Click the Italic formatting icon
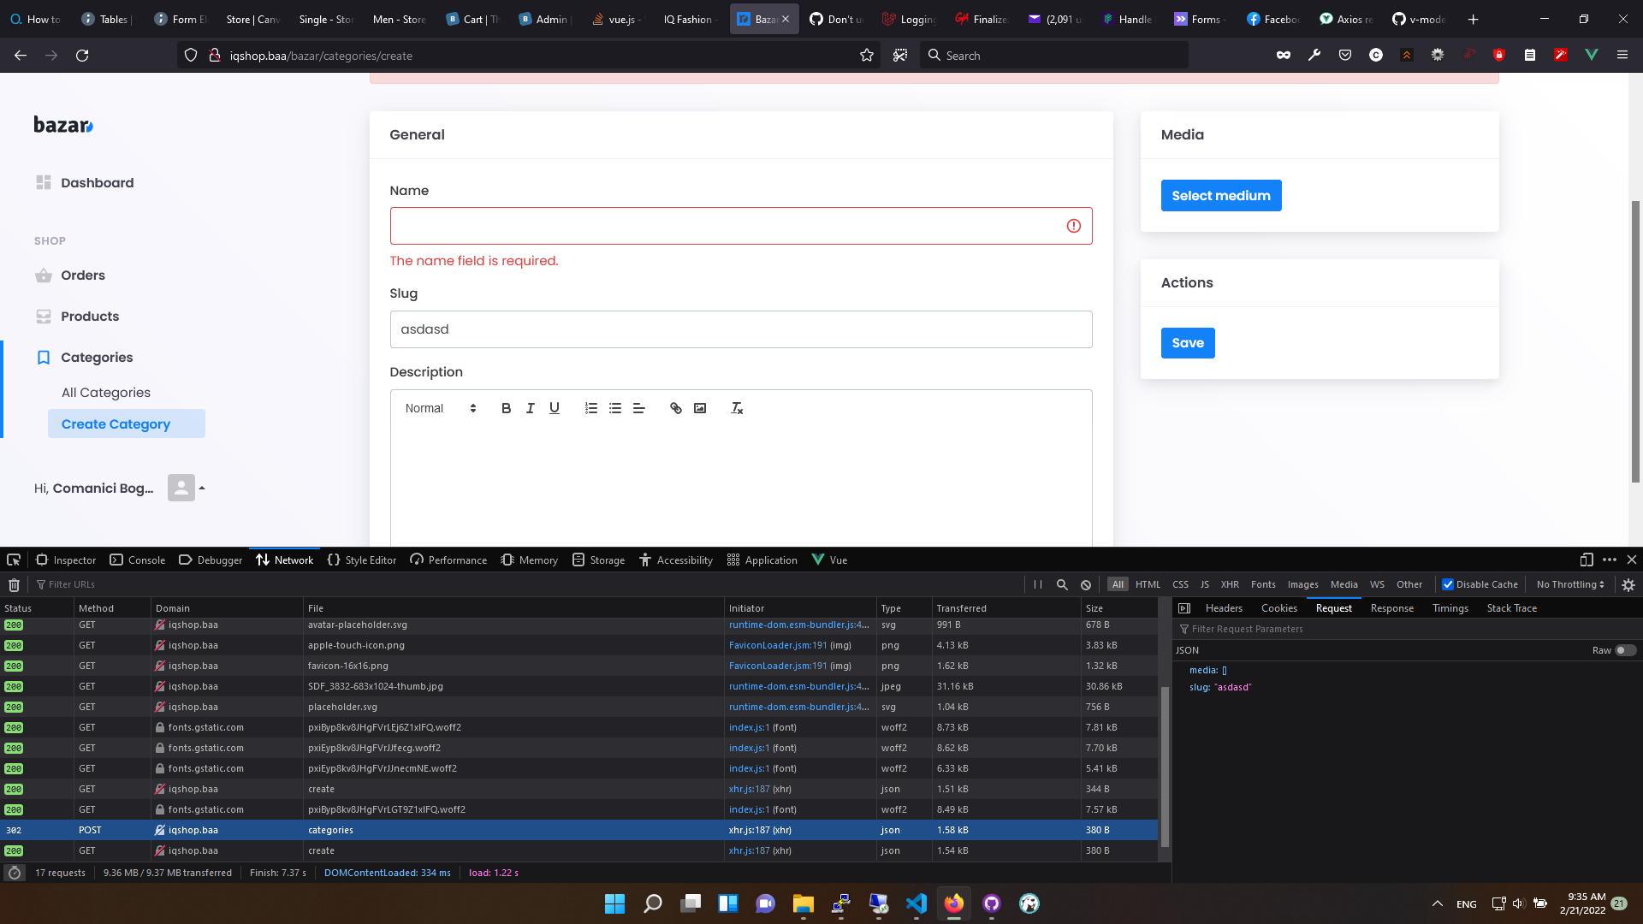Image resolution: width=1643 pixels, height=924 pixels. 528,407
